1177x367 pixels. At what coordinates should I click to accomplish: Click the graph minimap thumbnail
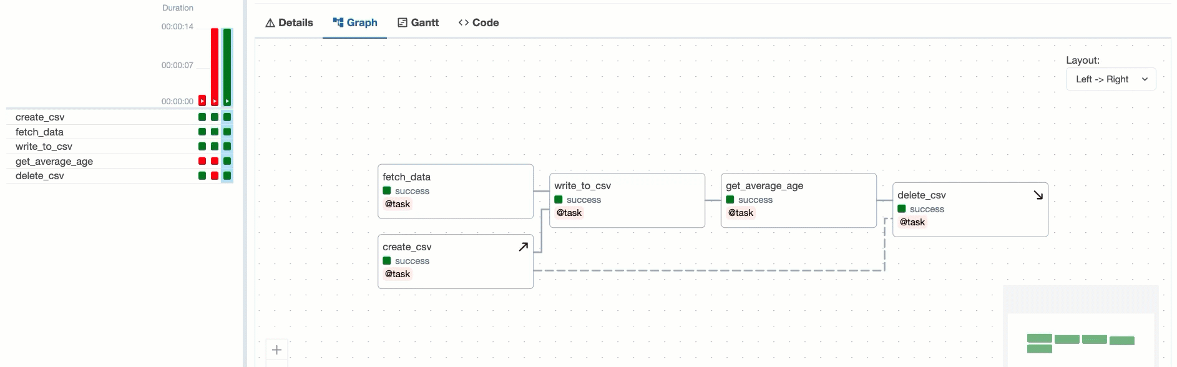[1080, 341]
